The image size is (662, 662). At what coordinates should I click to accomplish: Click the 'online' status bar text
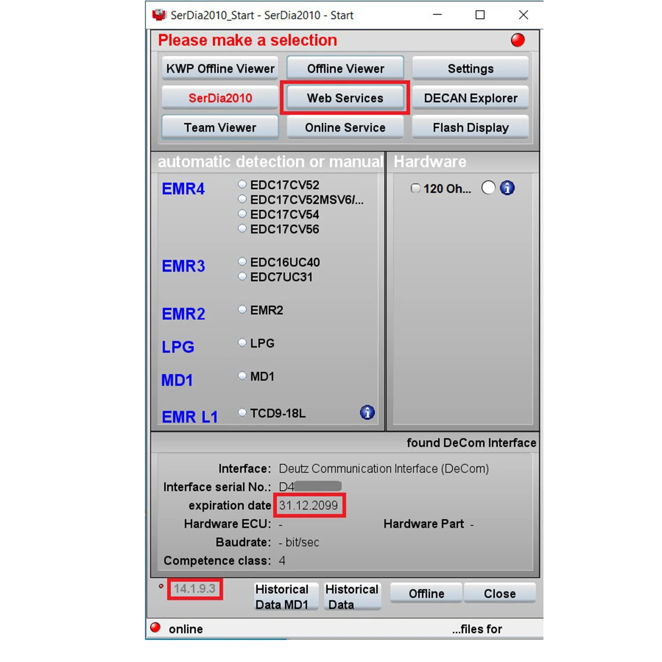tap(186, 629)
